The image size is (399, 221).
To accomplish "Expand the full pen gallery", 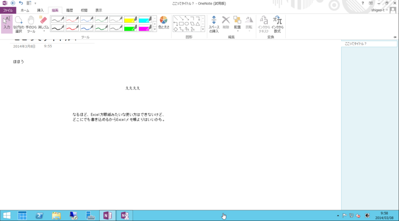I will [155, 29].
